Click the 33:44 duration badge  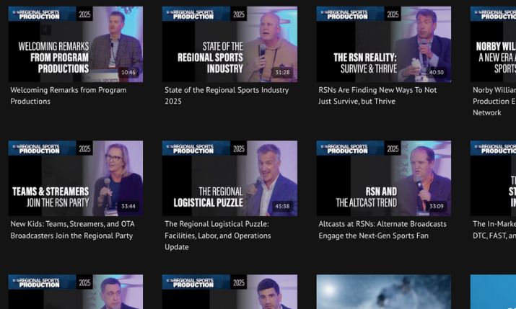tap(128, 207)
